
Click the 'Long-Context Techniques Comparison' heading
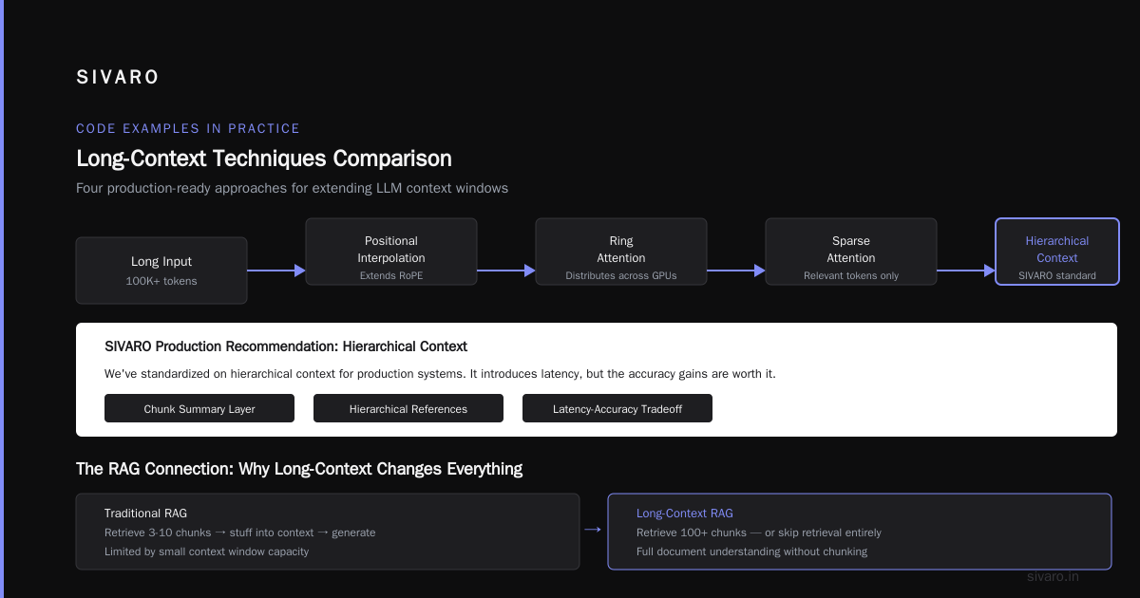[x=264, y=158]
